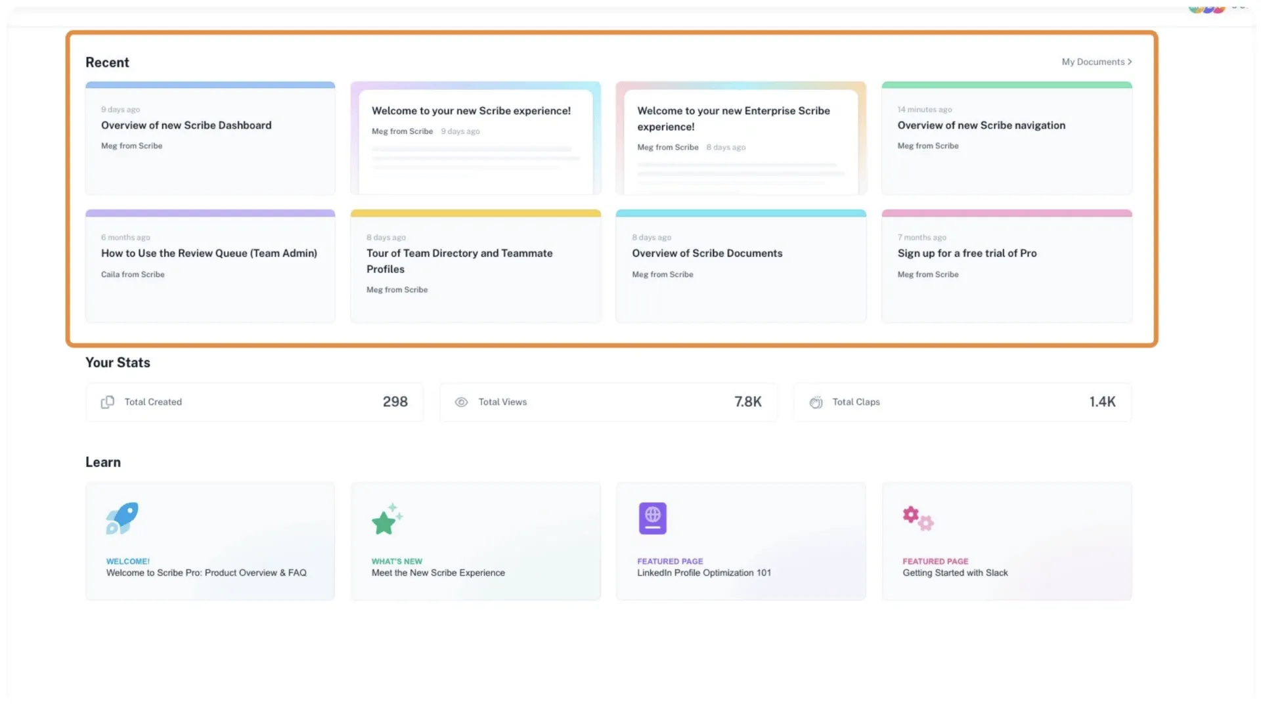Click the pink gears Slack icon
Viewport: 1261px width, 715px height.
[918, 518]
